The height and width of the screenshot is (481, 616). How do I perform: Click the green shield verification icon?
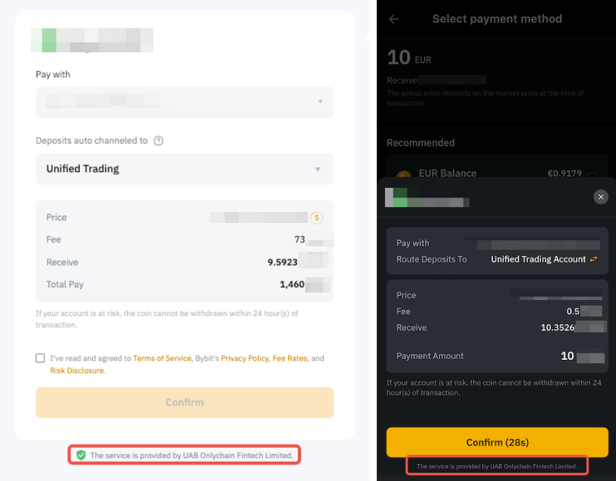pyautogui.click(x=81, y=455)
